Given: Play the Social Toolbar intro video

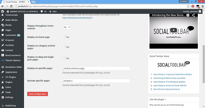Looking at the screenshot, I should coord(173,30).
